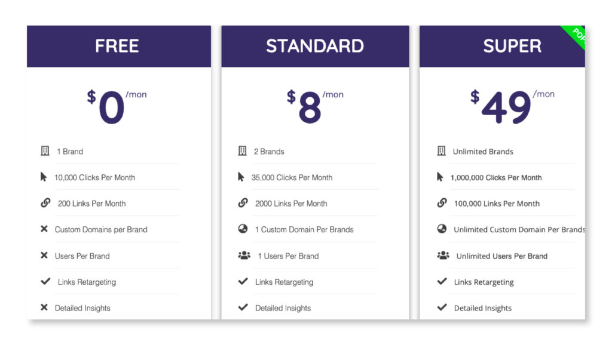Click the $8 per month price
Screen dimensions: 612x345
point(310,107)
